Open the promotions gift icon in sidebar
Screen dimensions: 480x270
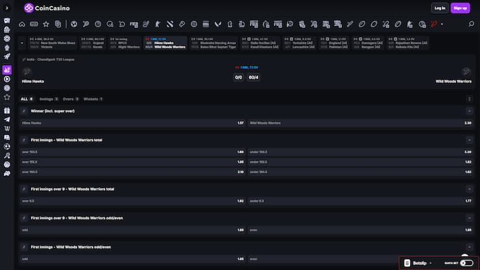6,111
